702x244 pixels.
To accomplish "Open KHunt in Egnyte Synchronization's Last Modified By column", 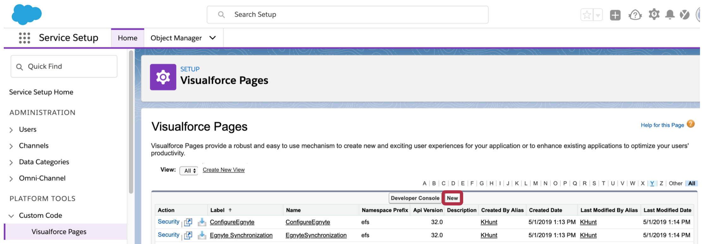I will pos(588,235).
